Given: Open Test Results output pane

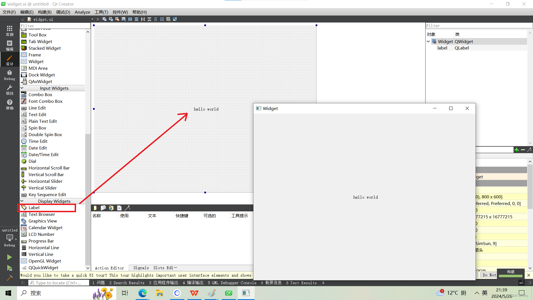Looking at the screenshot, I should pyautogui.click(x=301, y=283).
